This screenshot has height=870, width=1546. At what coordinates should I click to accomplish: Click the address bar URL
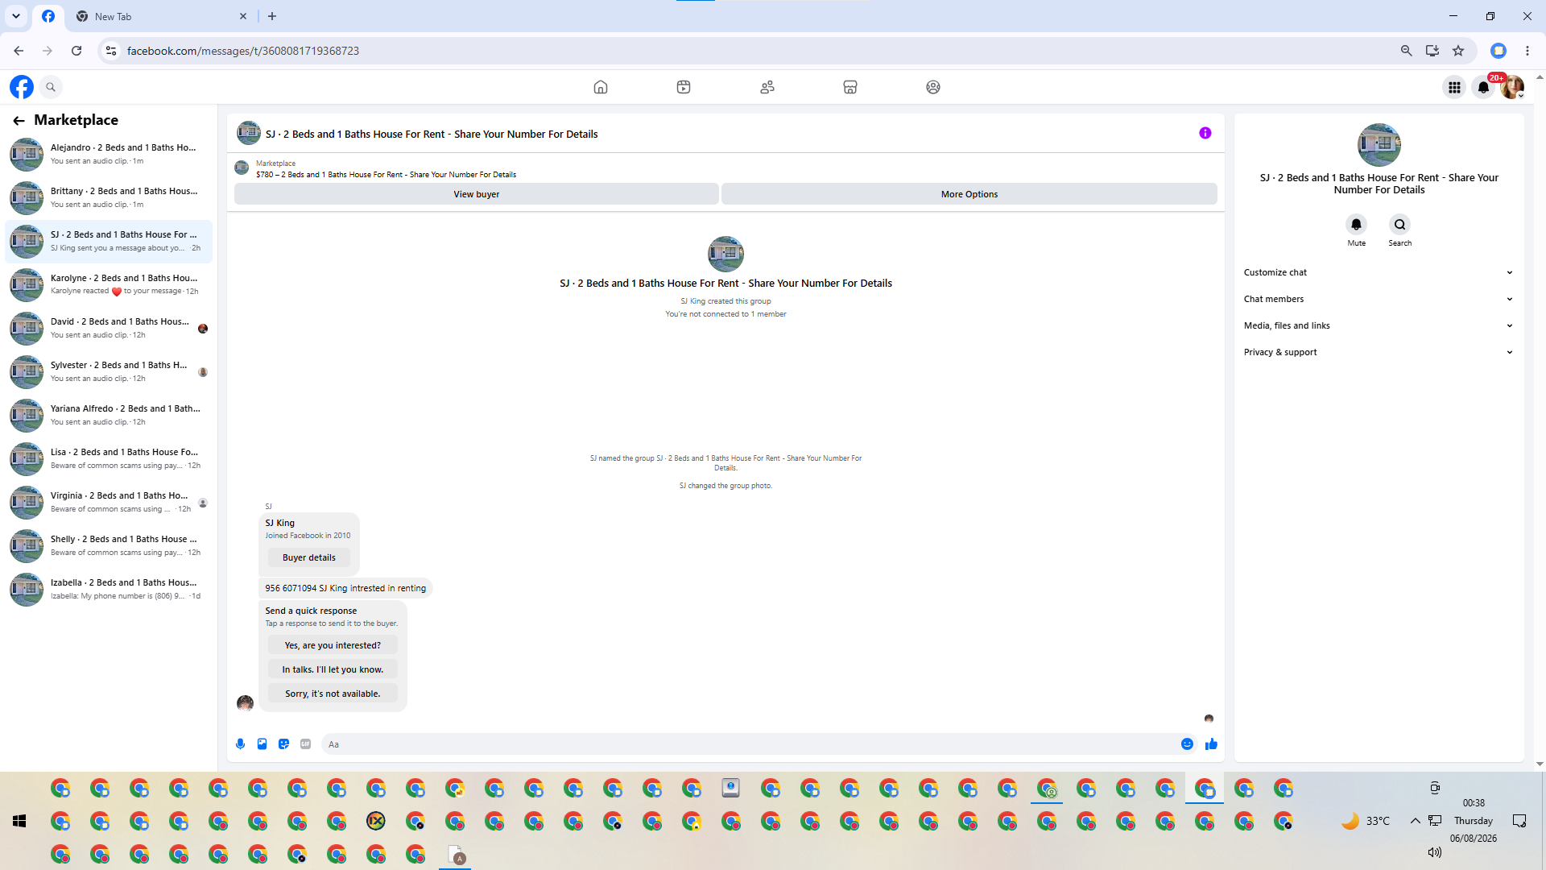point(243,51)
